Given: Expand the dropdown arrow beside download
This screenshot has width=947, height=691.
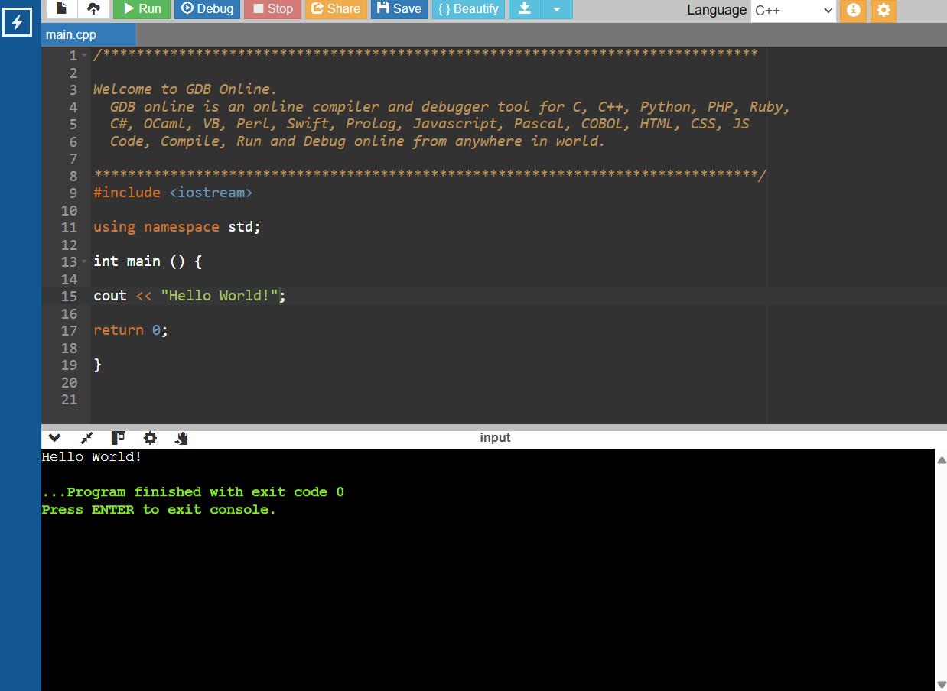Looking at the screenshot, I should (x=556, y=8).
